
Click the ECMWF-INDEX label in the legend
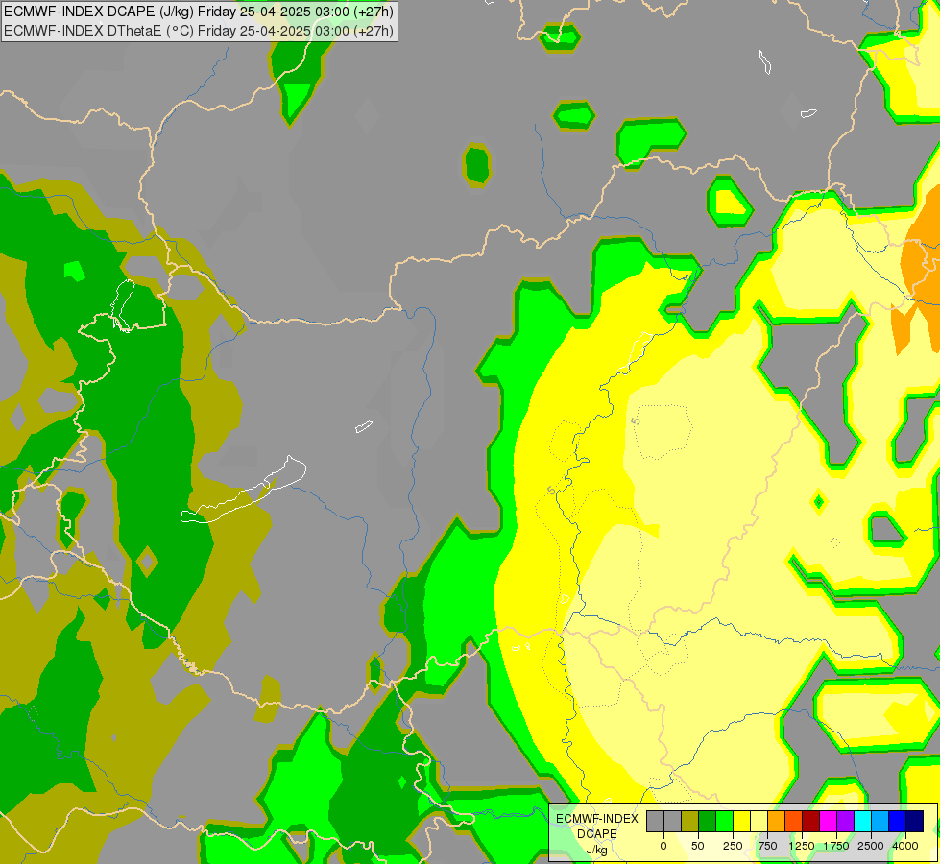(x=597, y=819)
